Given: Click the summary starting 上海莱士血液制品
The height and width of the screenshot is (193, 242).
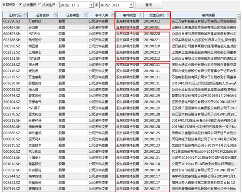Looking at the screenshot, I should [204, 52].
